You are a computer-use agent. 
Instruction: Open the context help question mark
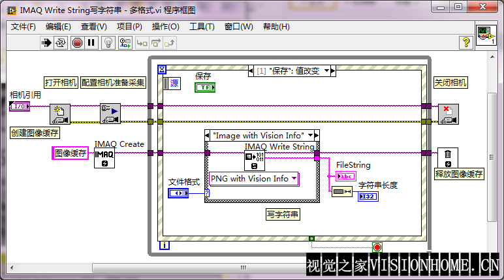(466, 42)
